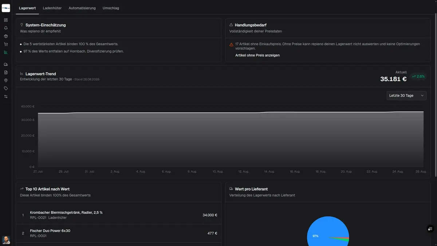
Task: Click the 5 wertstärksten Artikel recommendation text
Action: [x=71, y=44]
